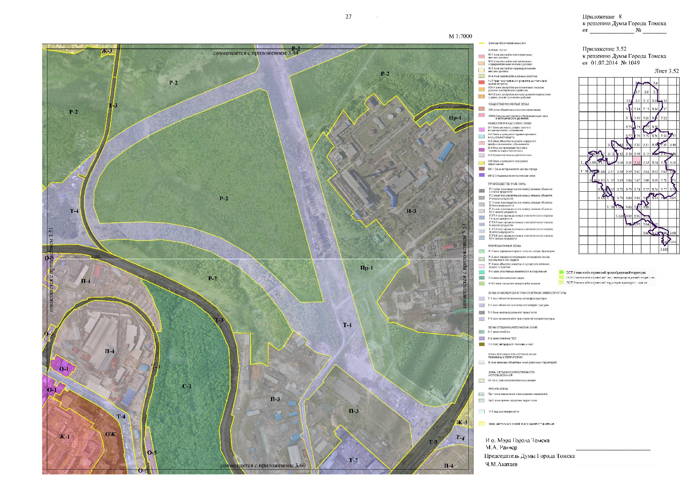Click the dark gray Т-3 railway legend swatch

coord(481,313)
